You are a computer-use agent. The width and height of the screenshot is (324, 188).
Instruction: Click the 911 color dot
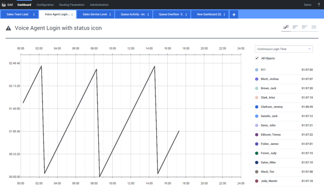257,70
